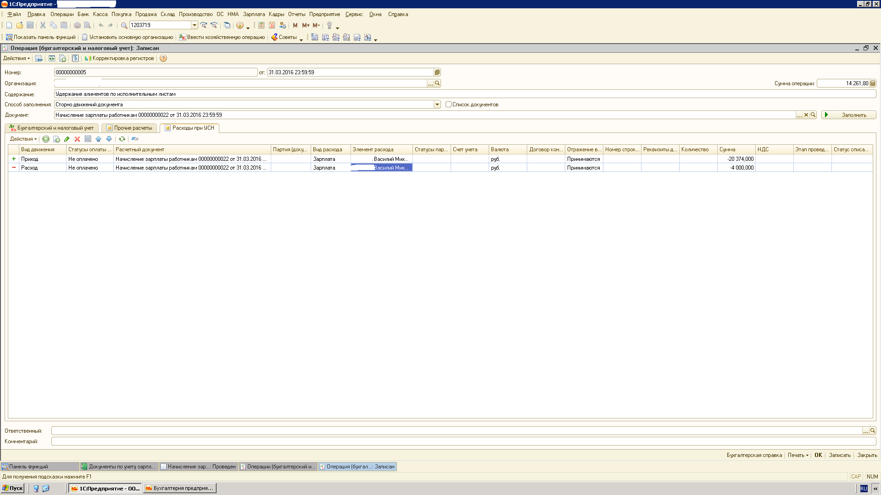Image resolution: width=881 pixels, height=495 pixels.
Task: Click the Записать button
Action: click(840, 455)
